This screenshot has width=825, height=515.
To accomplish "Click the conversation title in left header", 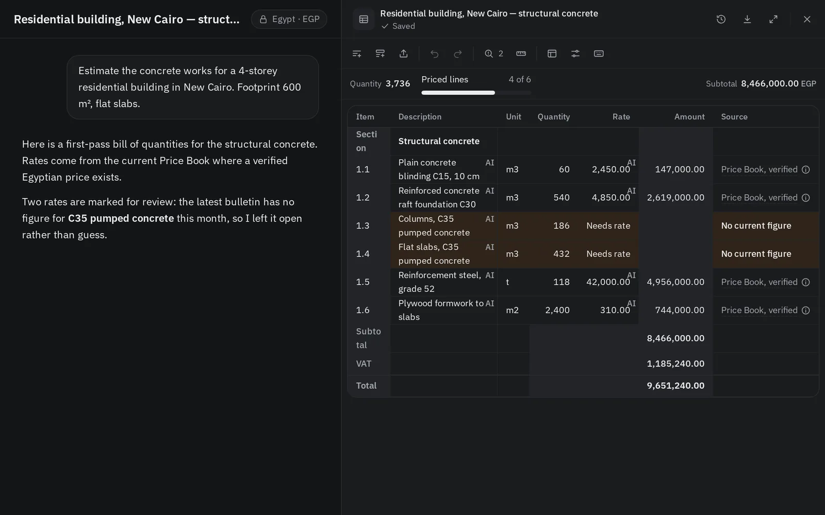I will (x=126, y=19).
